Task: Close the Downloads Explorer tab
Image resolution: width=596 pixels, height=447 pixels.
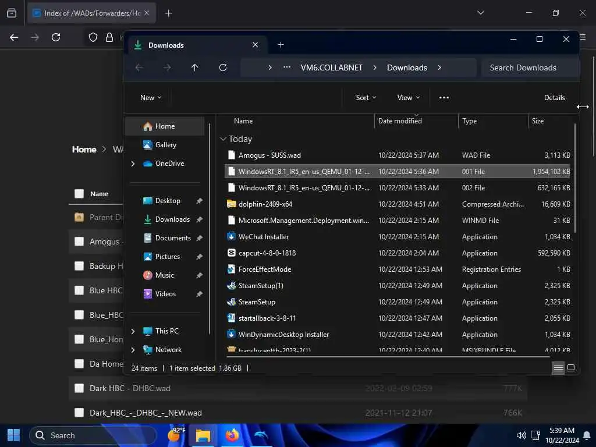Action: (255, 45)
